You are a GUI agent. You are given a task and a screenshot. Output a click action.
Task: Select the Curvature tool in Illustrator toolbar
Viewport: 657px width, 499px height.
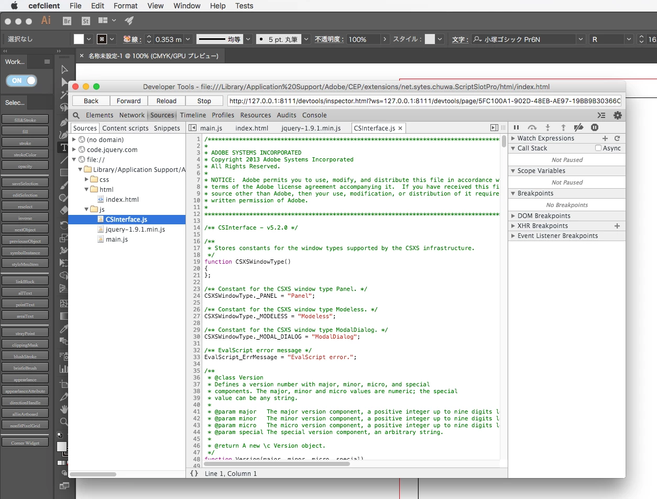coord(64,134)
